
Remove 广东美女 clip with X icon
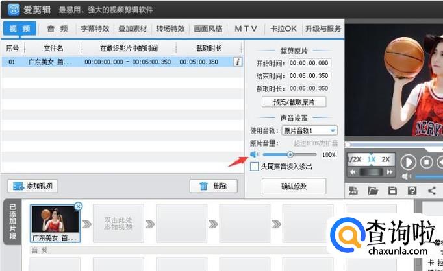[x=78, y=206]
